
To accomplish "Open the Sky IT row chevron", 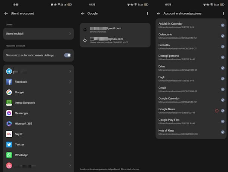I will point(70,134).
